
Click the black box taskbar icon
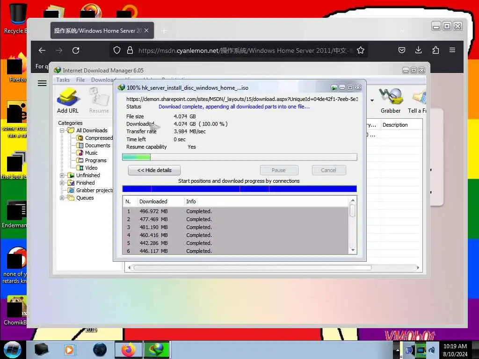[x=41, y=350]
